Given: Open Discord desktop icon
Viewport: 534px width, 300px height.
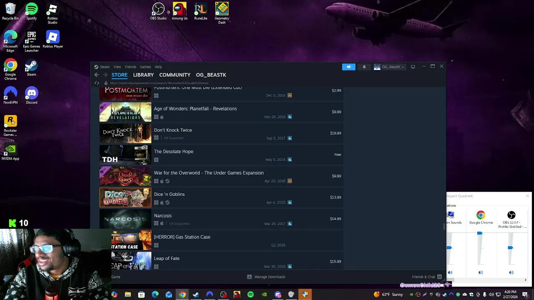Looking at the screenshot, I should (32, 95).
